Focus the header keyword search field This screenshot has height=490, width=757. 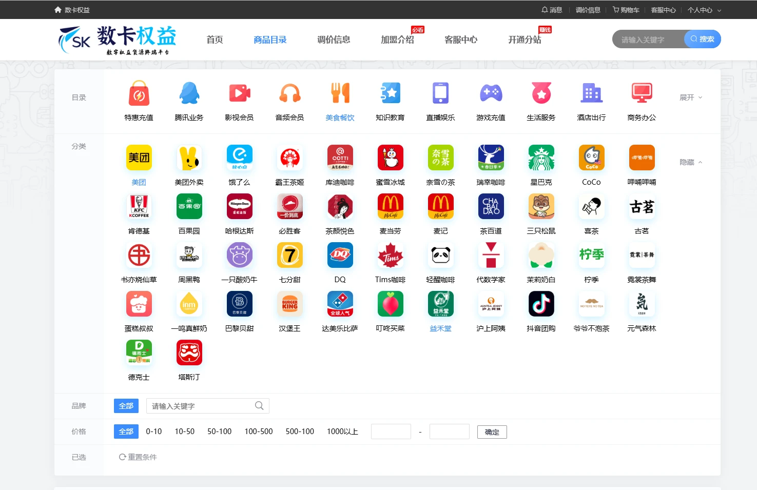[x=649, y=39]
